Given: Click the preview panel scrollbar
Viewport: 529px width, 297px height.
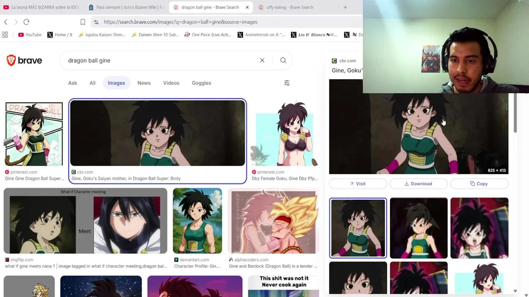Looking at the screenshot, I should [x=515, y=113].
